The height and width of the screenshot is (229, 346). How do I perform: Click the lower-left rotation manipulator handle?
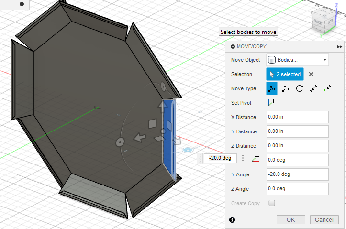[x=120, y=142]
